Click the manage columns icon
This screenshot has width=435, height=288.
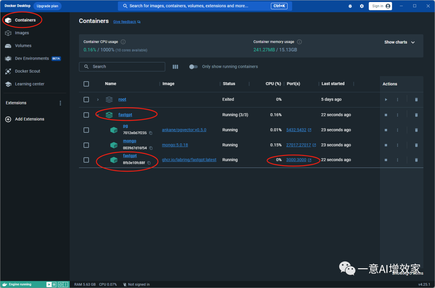[x=175, y=66]
